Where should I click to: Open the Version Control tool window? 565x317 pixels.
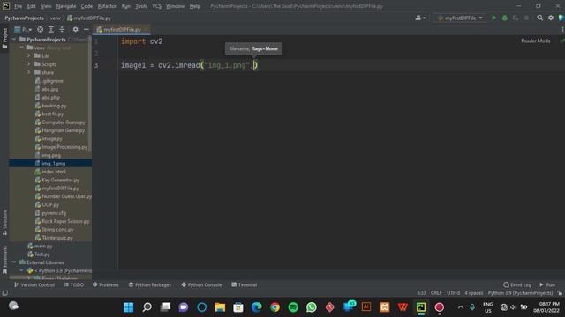point(34,284)
